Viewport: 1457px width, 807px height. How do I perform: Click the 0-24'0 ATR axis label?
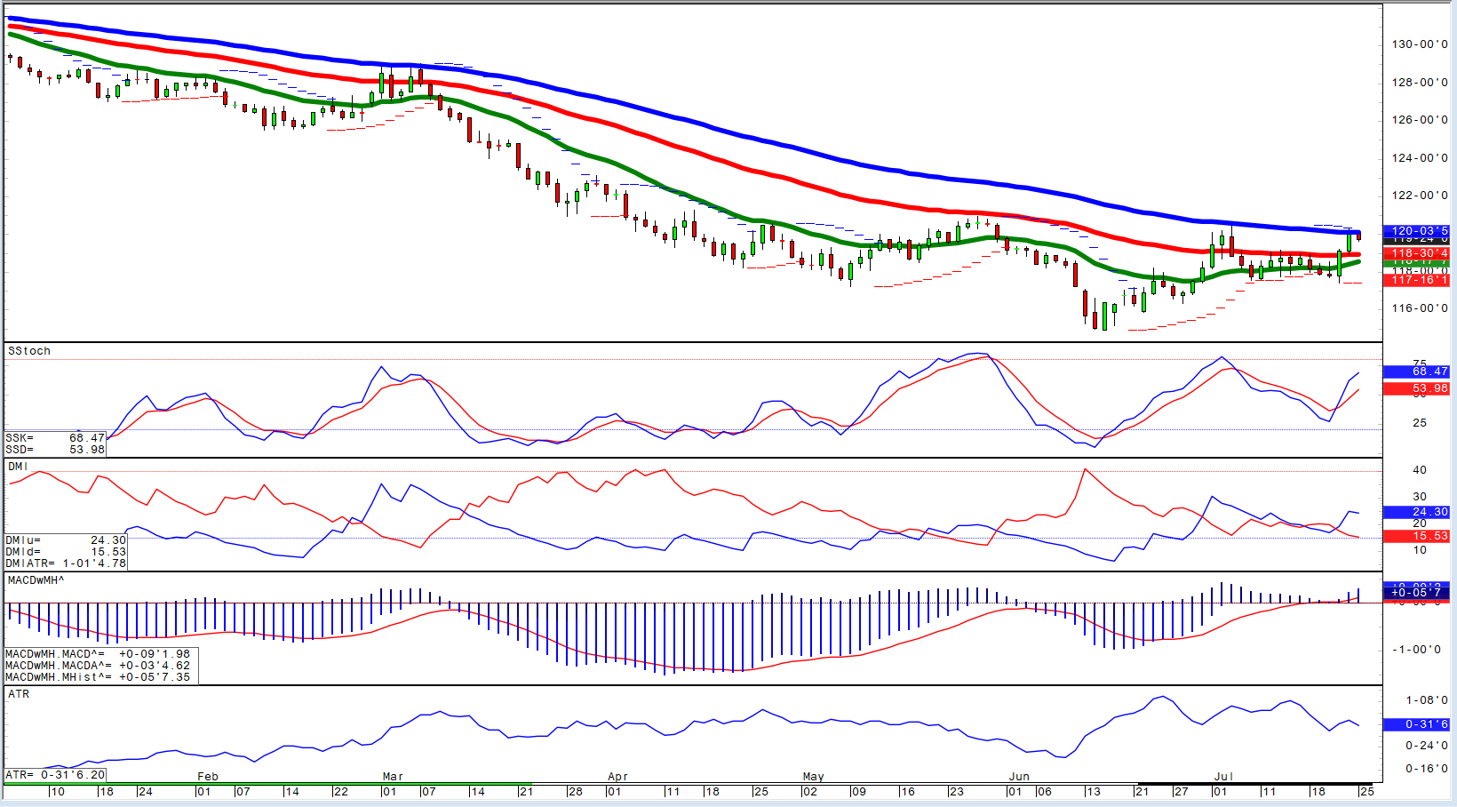click(x=1427, y=746)
